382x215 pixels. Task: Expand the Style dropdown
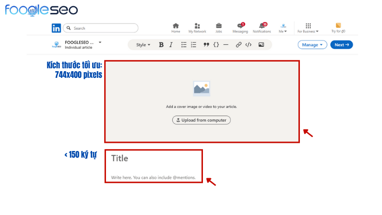pos(143,45)
